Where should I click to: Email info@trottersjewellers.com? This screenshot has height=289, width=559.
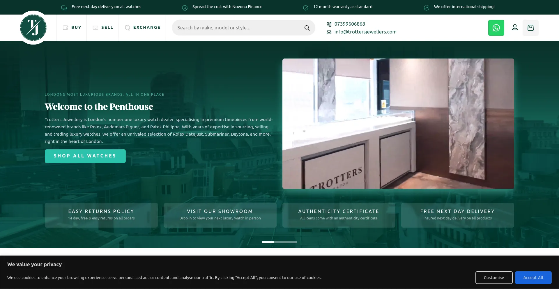(365, 32)
